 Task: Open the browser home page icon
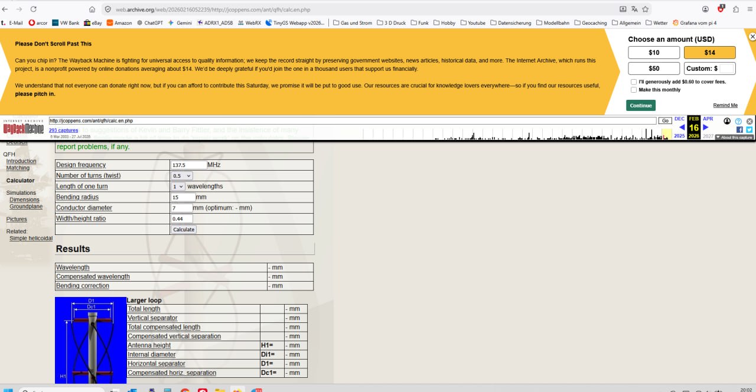click(x=92, y=9)
